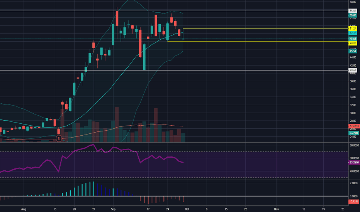Click the white 40.68 price label
Screen dimensions: 360x212
(353, 70)
